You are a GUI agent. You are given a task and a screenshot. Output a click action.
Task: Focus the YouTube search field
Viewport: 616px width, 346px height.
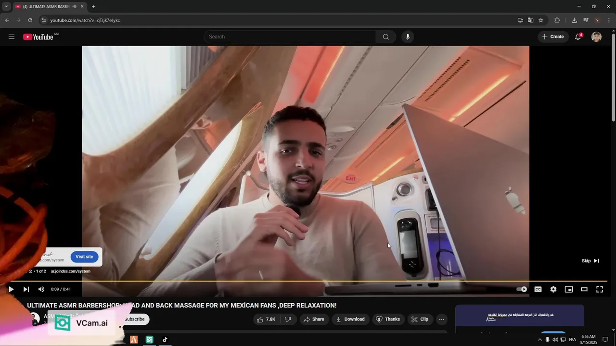[290, 37]
